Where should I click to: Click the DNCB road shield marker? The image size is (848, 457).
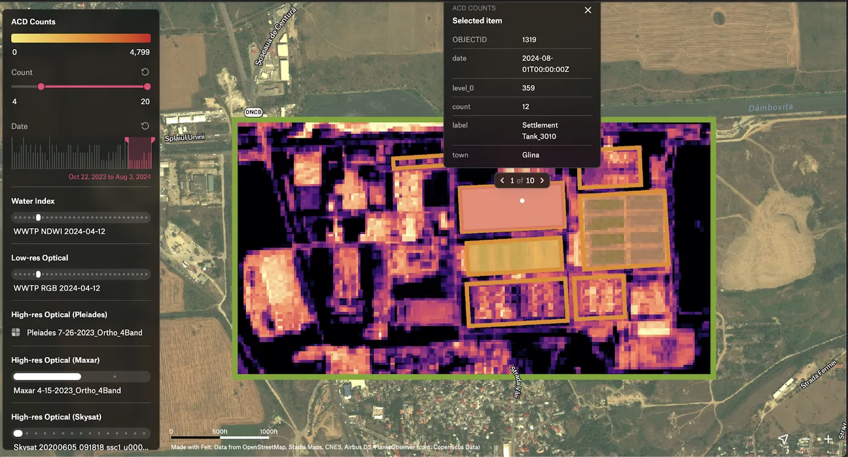254,112
